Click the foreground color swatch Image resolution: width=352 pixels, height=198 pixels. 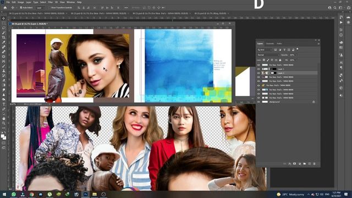click(2, 136)
